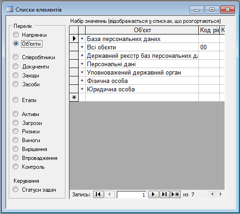240x214 pixels.
Task: Select the new-row asterisk row selector
Action: pos(74,97)
